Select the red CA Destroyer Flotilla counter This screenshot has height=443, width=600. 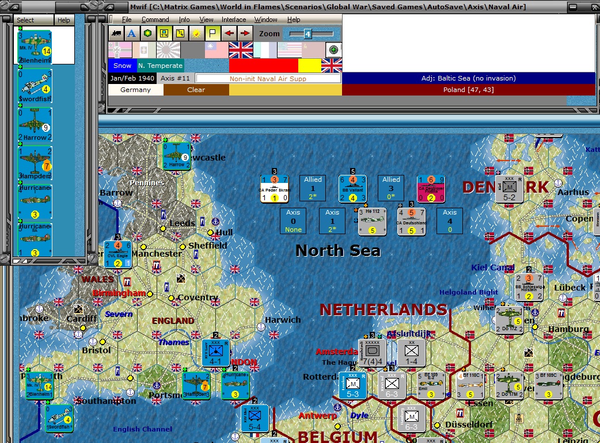click(x=431, y=189)
